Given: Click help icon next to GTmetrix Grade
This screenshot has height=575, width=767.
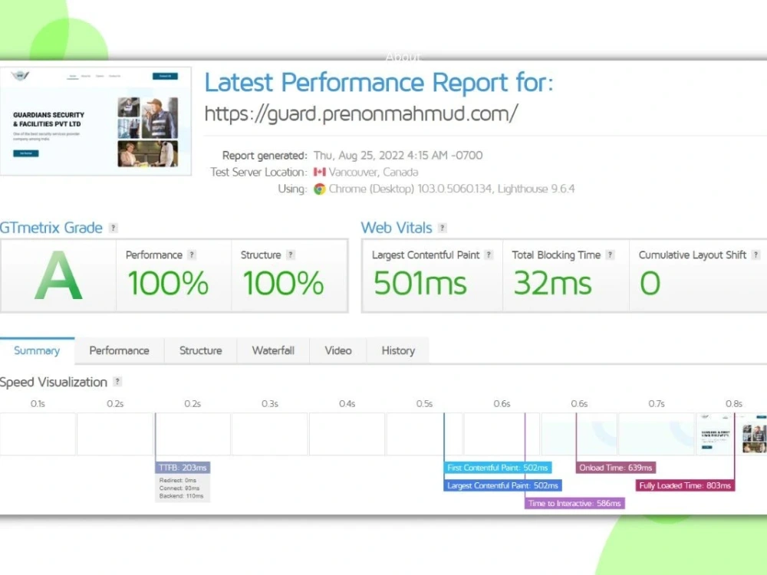Looking at the screenshot, I should 113,228.
